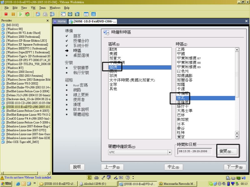Select region 加拿大 in the region list
The height and width of the screenshot is (187, 250).
click(x=140, y=58)
